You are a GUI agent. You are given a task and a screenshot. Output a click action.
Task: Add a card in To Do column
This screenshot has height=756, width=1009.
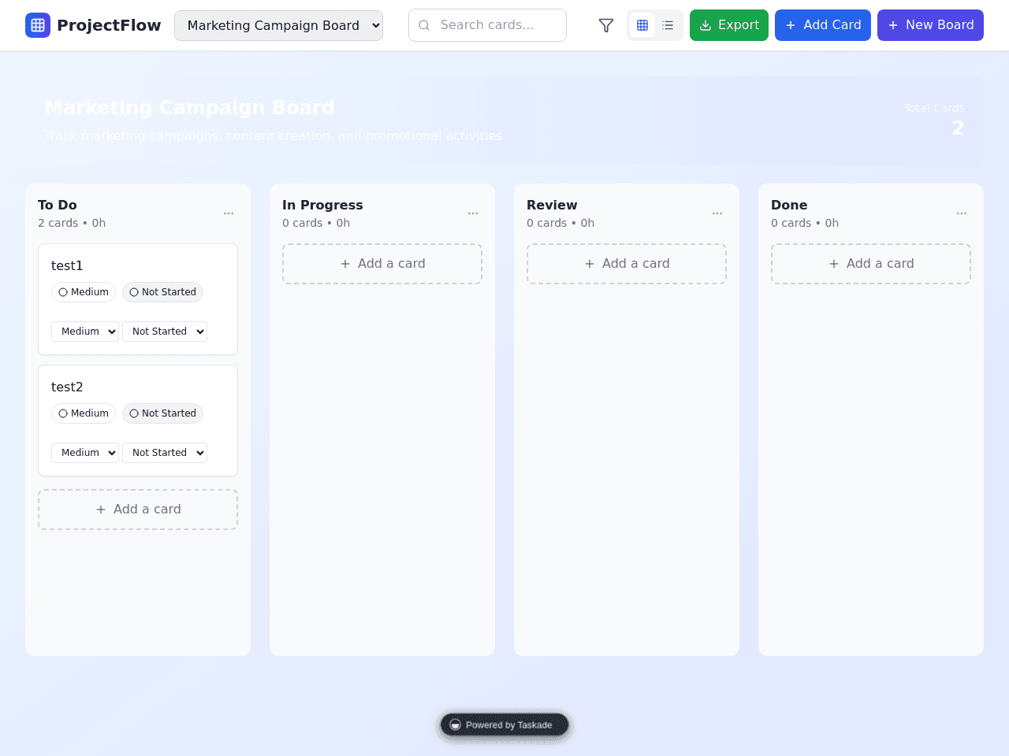click(138, 510)
